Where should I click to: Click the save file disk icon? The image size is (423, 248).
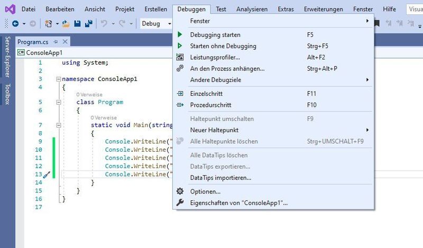click(77, 24)
